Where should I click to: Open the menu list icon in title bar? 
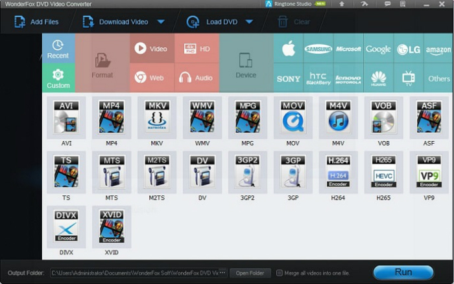(403, 4)
